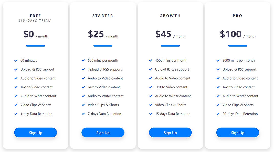This screenshot has width=274, height=152.
Task: Click the checkmark next to 600 mins per month
Action: [83, 60]
